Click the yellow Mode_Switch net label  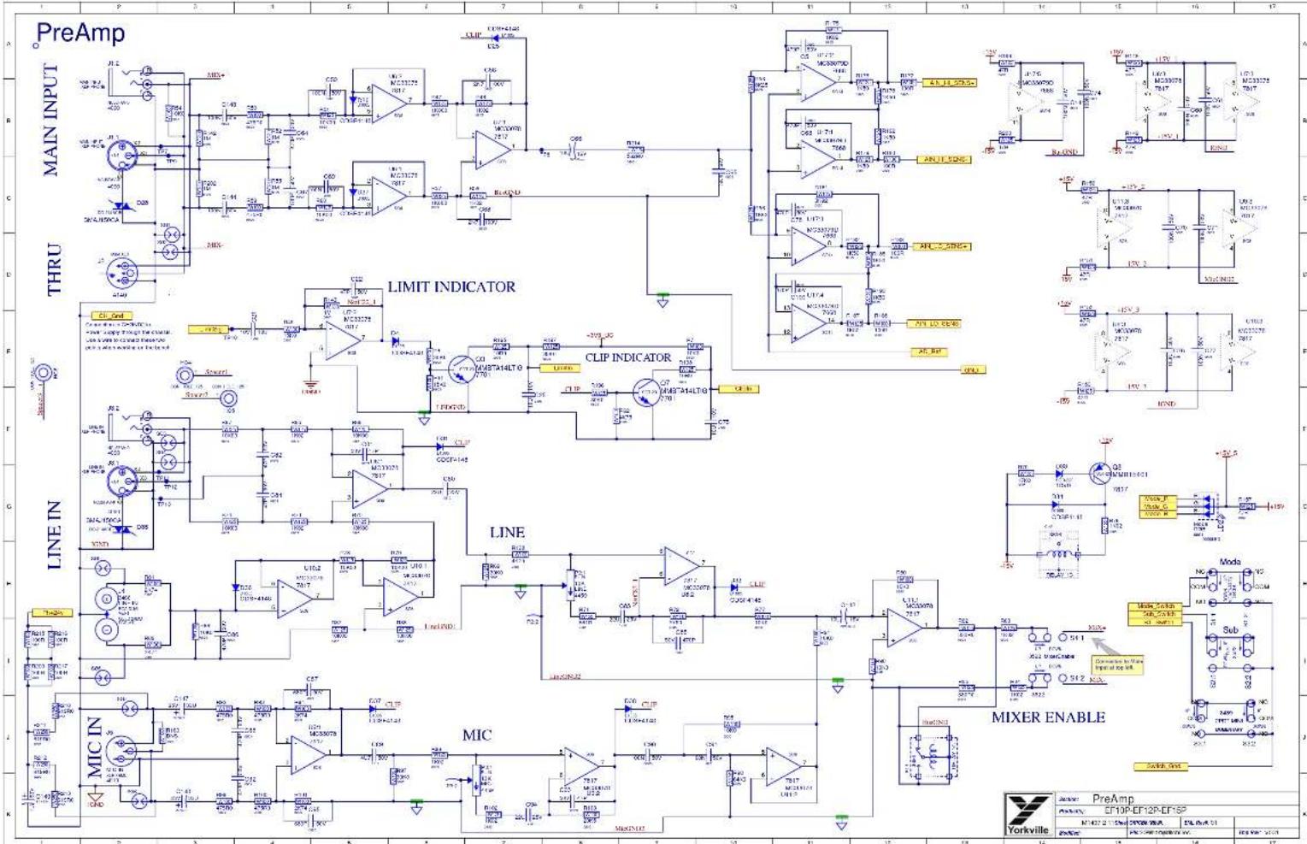coord(1155,606)
